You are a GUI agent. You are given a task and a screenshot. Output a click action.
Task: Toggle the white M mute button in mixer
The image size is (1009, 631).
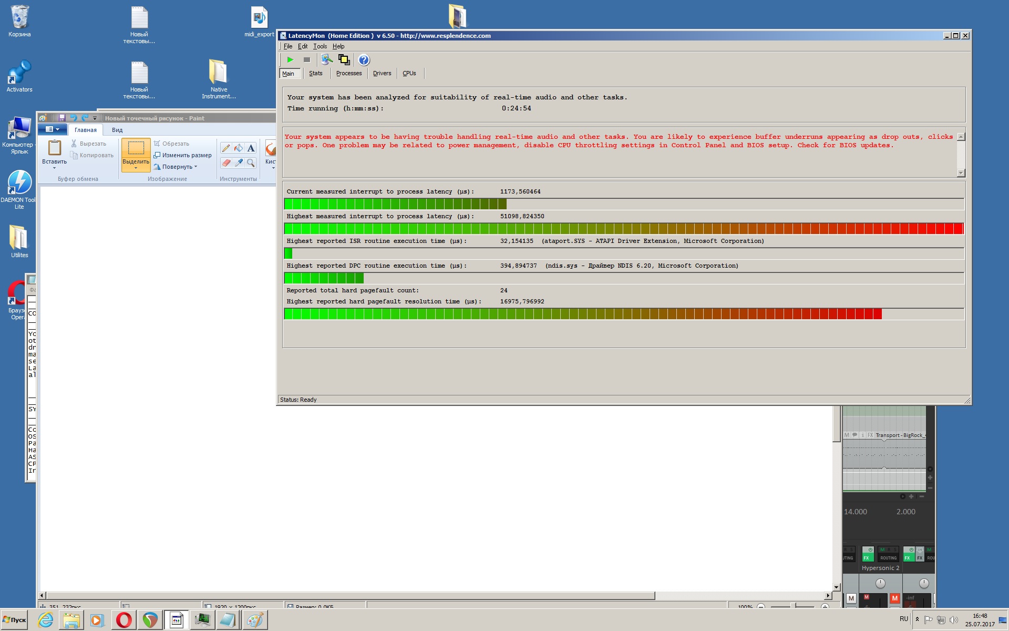pos(851,598)
